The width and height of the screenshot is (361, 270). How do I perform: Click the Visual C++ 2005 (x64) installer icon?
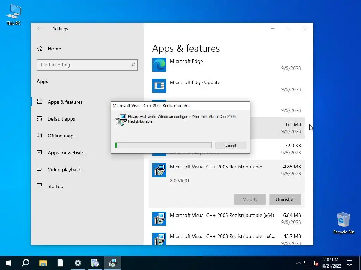tap(159, 219)
